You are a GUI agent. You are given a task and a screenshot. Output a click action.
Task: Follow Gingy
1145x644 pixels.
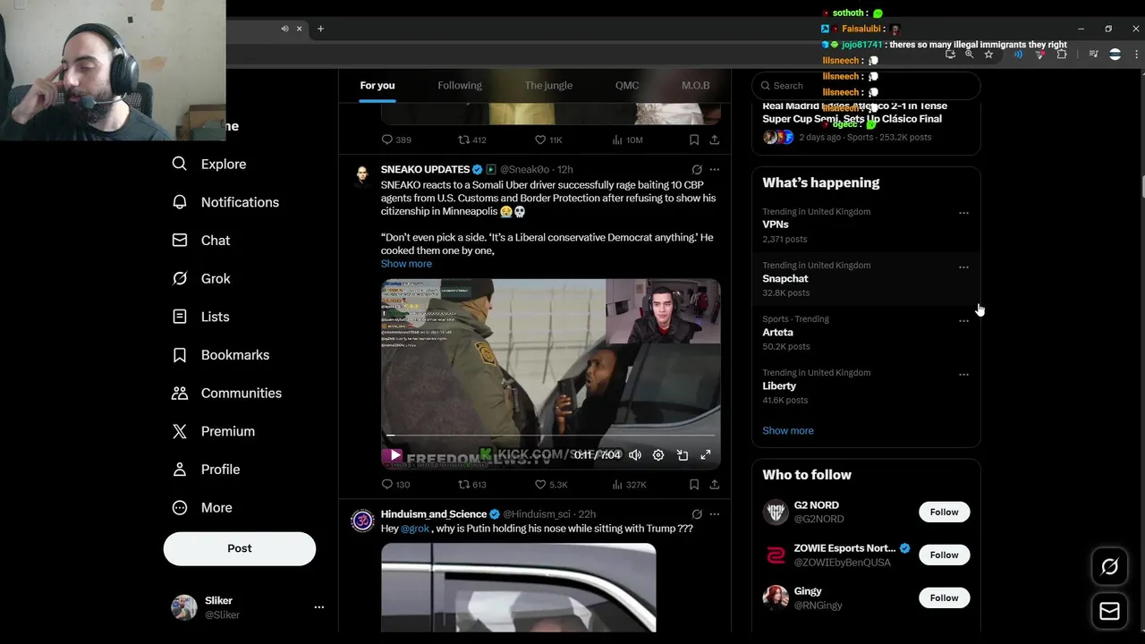(x=944, y=598)
